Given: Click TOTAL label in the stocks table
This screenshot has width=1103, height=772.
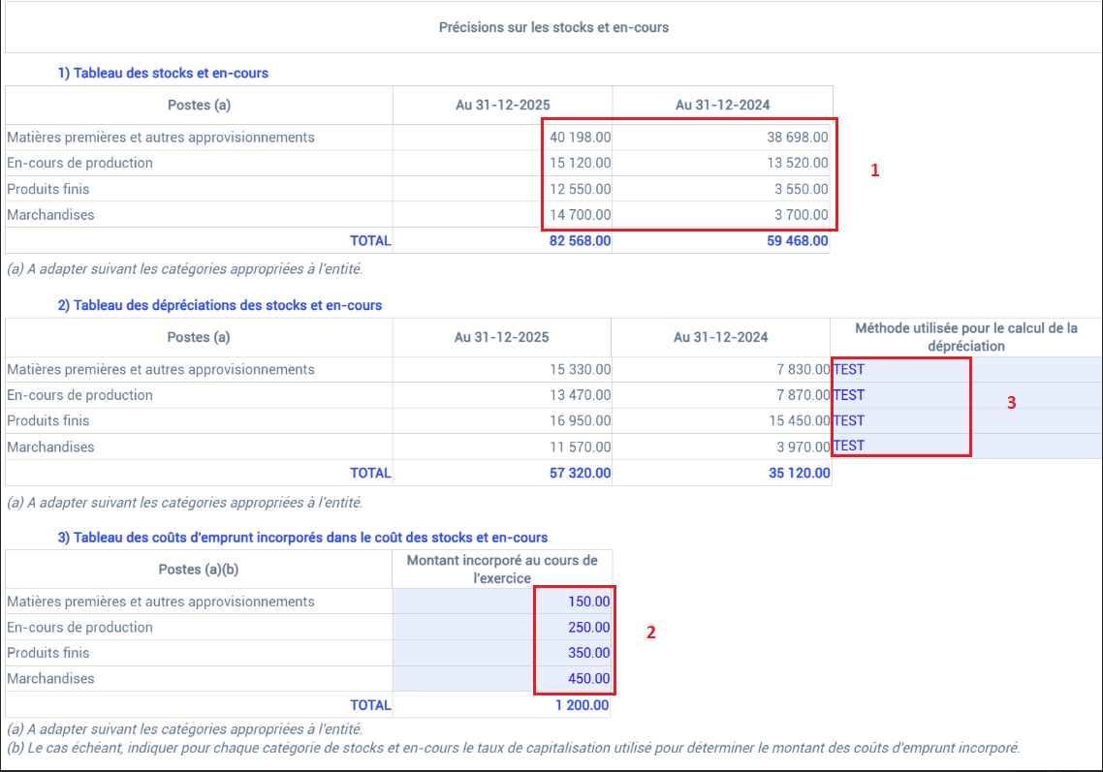Looking at the screenshot, I should click(370, 240).
